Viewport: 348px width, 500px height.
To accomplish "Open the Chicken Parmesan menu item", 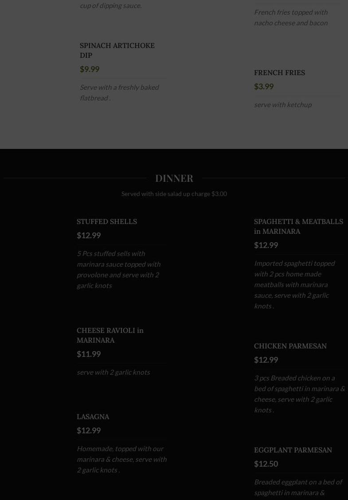I will coord(290,346).
